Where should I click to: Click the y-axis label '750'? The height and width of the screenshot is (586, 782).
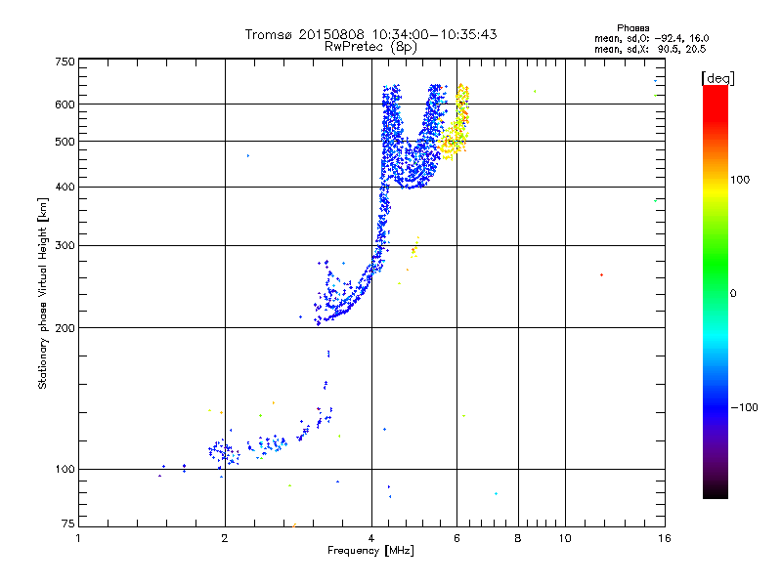[x=65, y=63]
